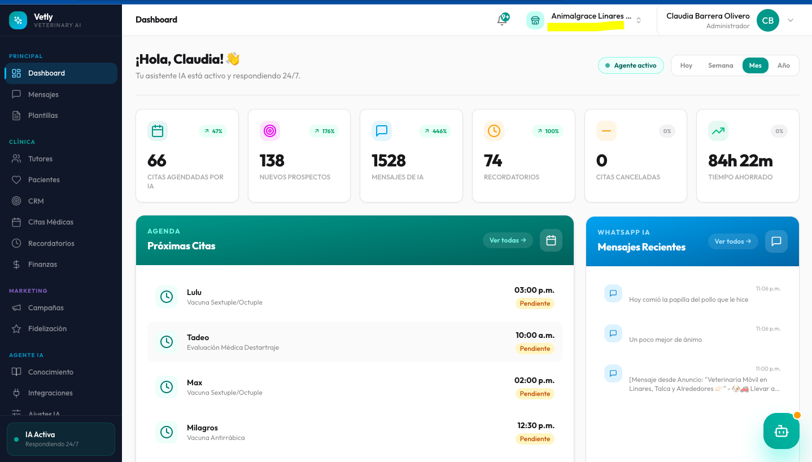Select the Semana time range tab

tap(721, 65)
